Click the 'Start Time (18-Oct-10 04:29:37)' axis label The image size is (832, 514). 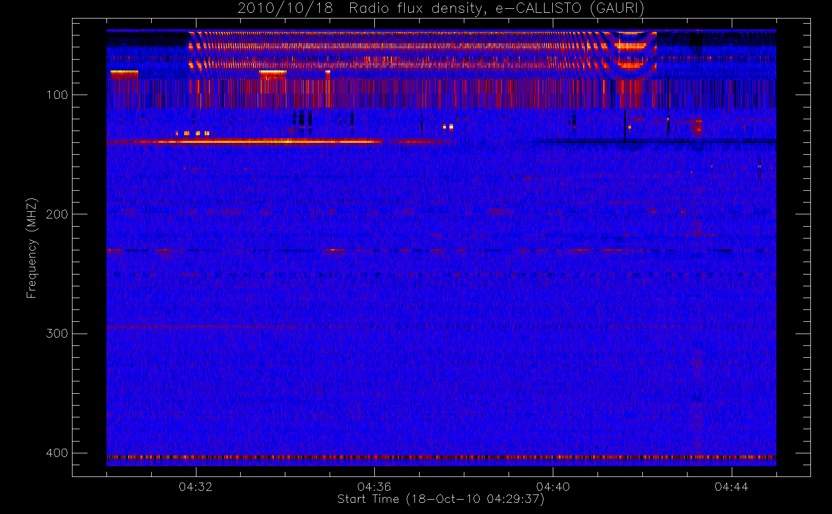[441, 499]
